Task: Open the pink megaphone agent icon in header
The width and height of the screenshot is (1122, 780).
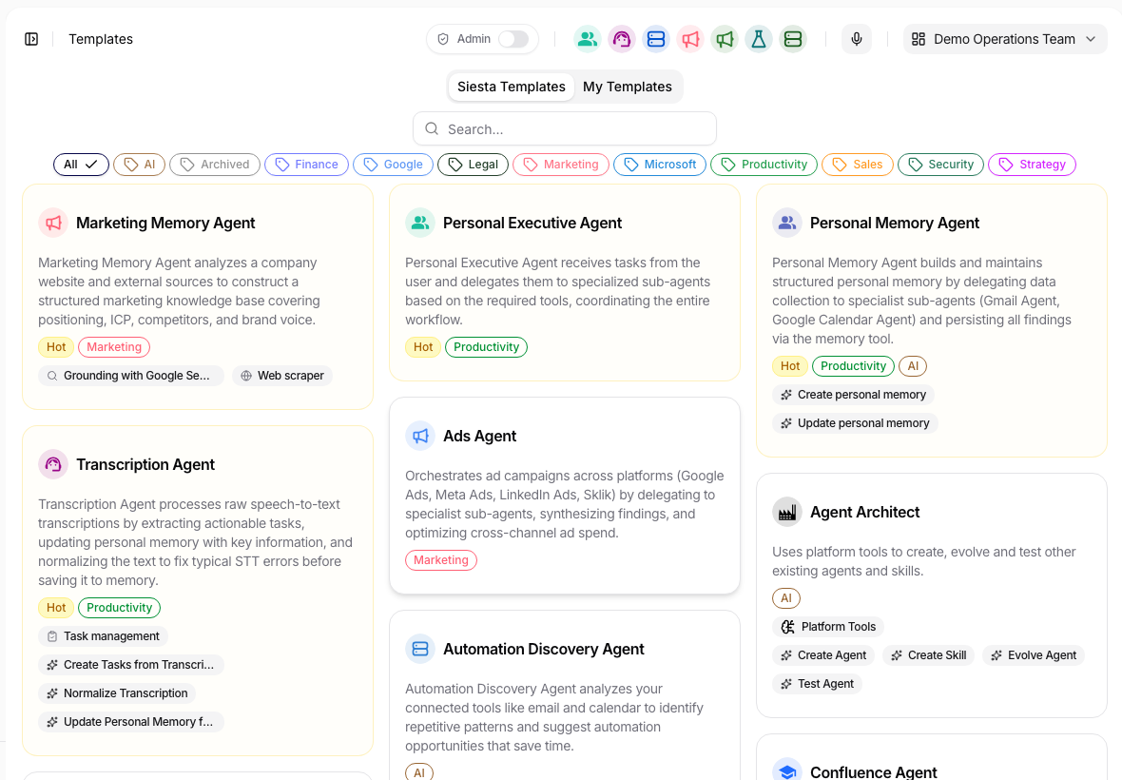Action: [690, 39]
